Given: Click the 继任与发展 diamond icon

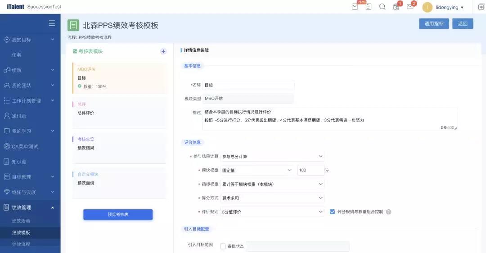Looking at the screenshot, I should pyautogui.click(x=7, y=192).
